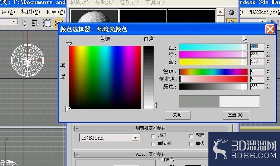The width and height of the screenshot is (280, 166).
Task: Toggle the Backlight icon in Material Editor
Action: [x=231, y=21]
